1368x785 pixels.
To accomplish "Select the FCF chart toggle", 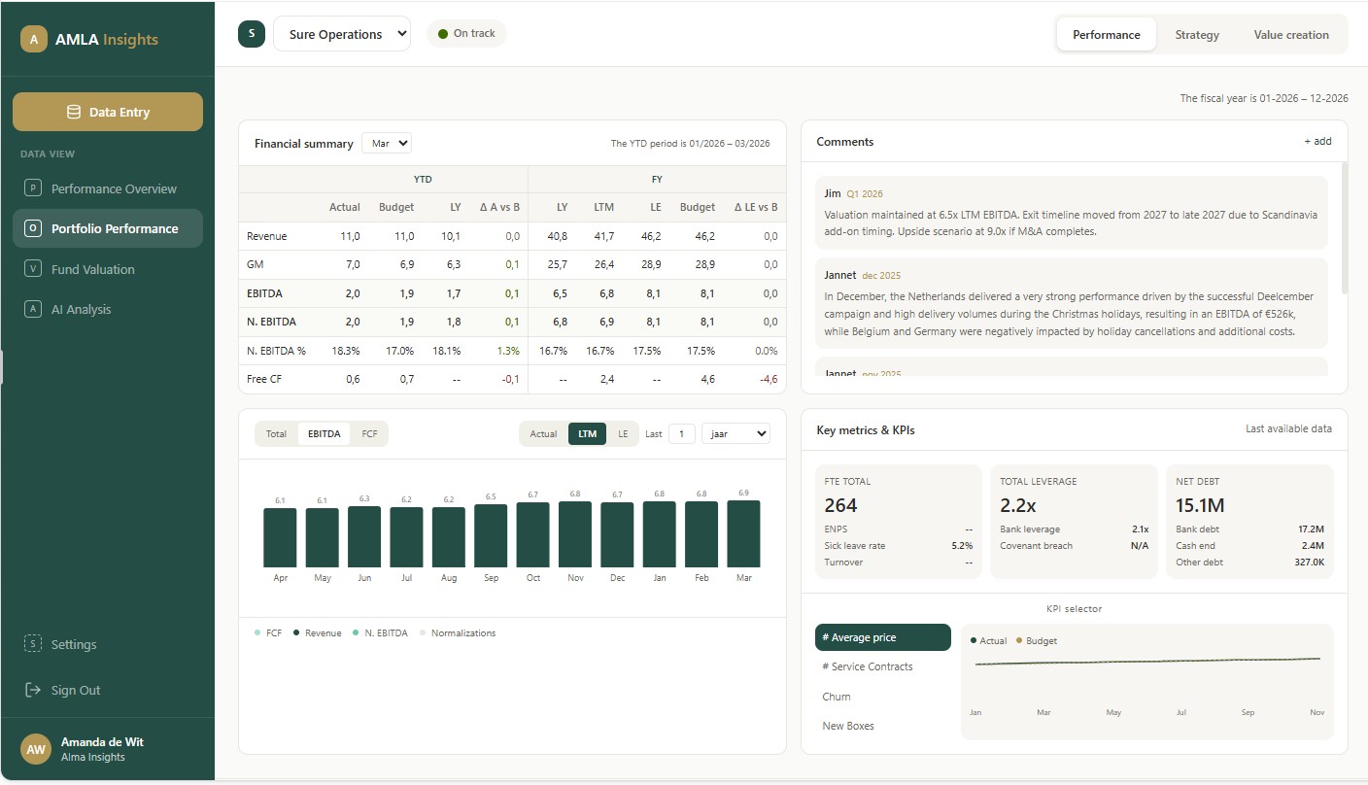I will (369, 434).
